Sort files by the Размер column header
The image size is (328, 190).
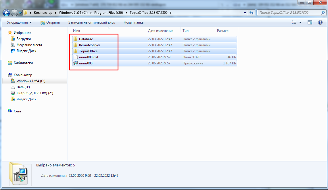pyautogui.click(x=227, y=30)
